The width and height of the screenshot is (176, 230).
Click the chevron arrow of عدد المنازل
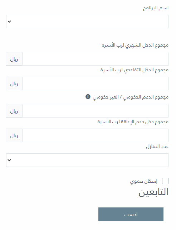tap(9, 160)
